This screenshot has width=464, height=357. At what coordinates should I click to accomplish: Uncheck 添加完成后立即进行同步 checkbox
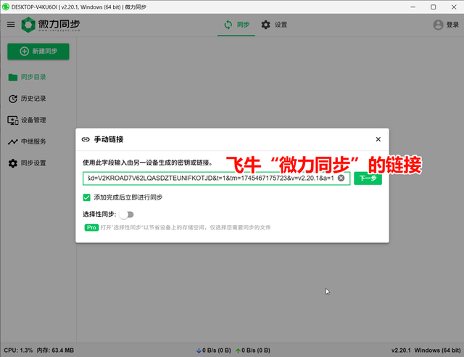87,197
